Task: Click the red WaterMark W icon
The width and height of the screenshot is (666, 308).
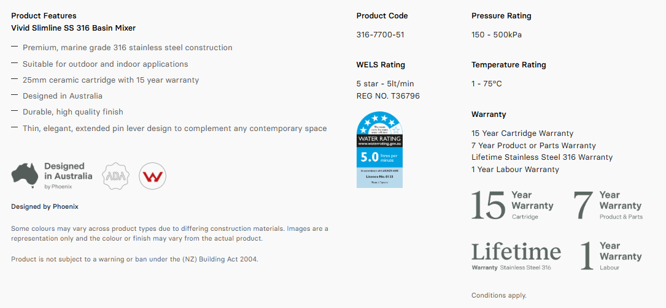Action: pyautogui.click(x=152, y=176)
